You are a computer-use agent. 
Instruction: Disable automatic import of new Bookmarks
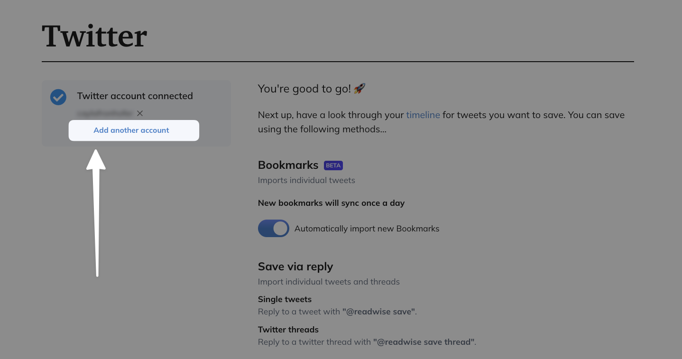(x=274, y=228)
